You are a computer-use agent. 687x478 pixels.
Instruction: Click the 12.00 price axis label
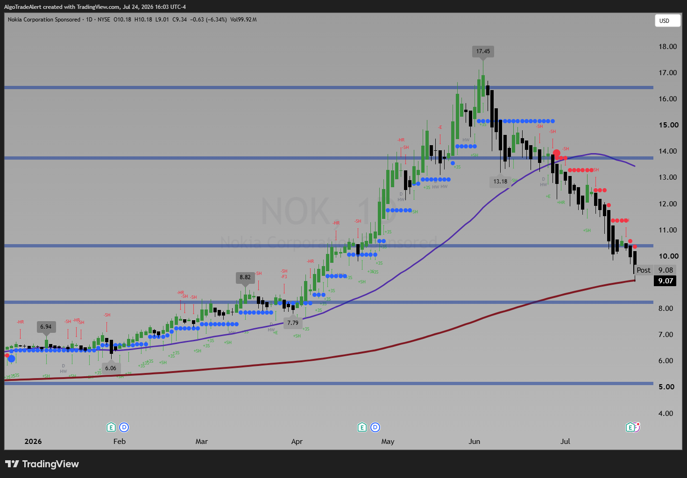tap(667, 204)
